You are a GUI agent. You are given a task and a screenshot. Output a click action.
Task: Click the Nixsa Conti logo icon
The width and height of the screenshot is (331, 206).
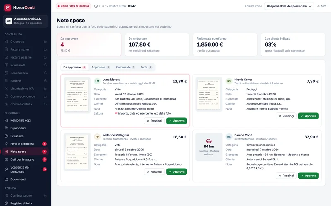(7, 7)
